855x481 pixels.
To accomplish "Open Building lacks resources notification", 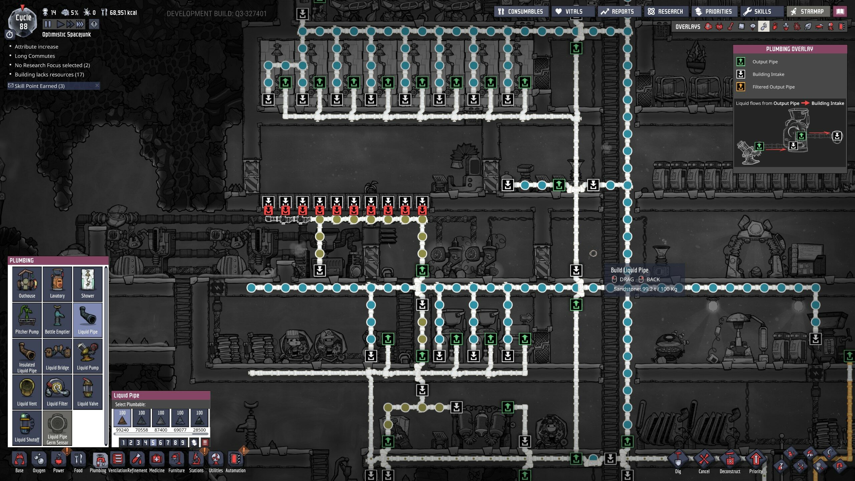I will tap(49, 74).
